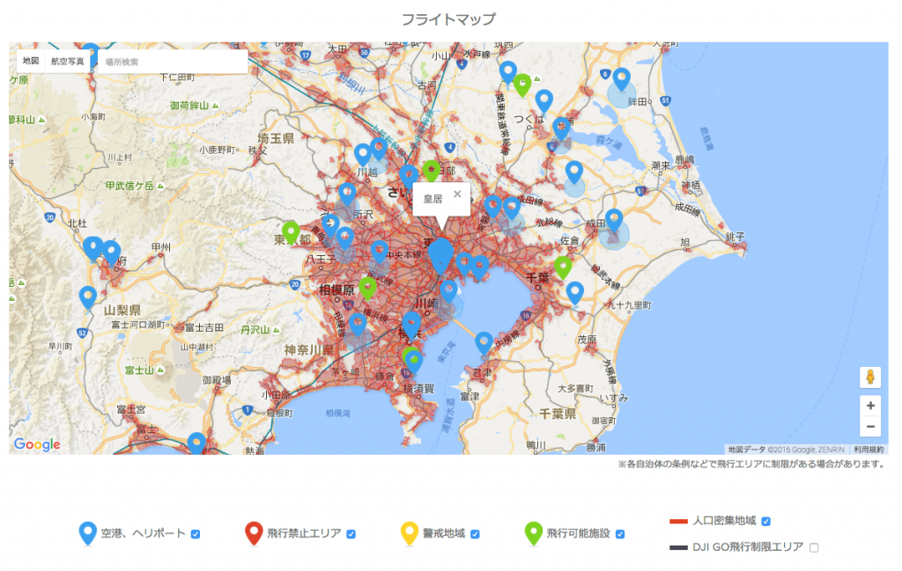Click the 富士吉田 city label
Image resolution: width=902 pixels, height=571 pixels.
click(x=204, y=327)
